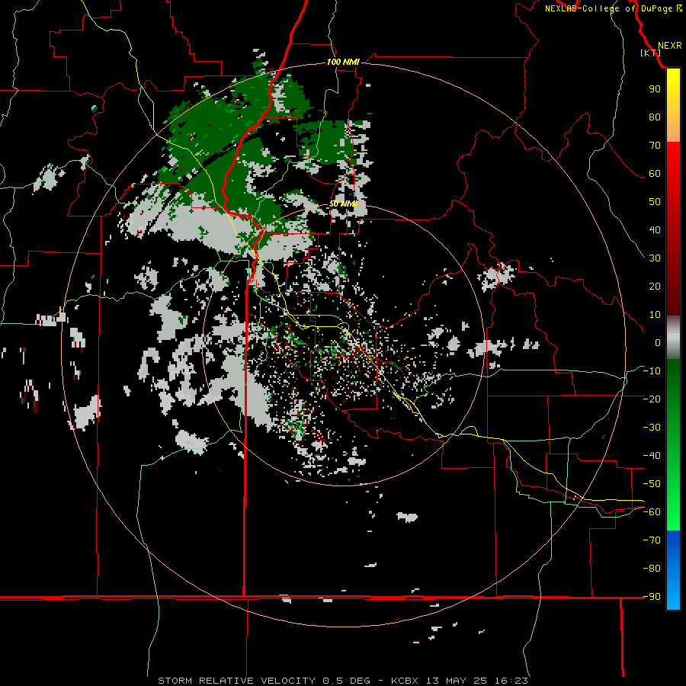Click the -60 value on velocity scale
The image size is (686, 686).
[652, 512]
